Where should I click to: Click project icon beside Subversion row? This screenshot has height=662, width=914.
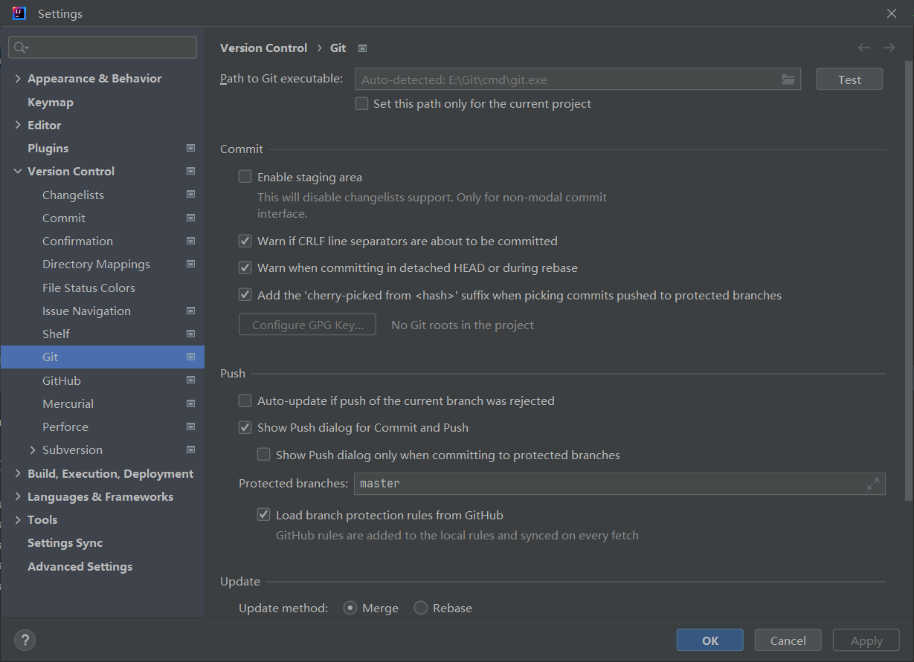(191, 450)
